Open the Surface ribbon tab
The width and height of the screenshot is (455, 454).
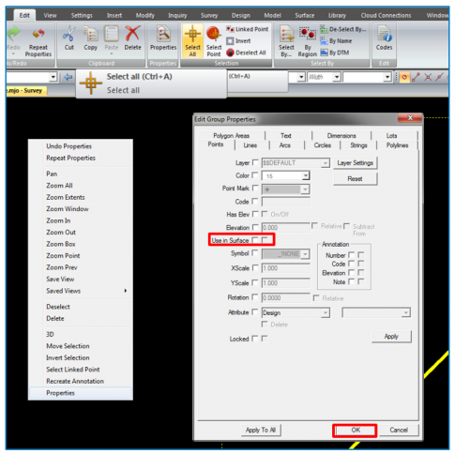[x=305, y=15]
